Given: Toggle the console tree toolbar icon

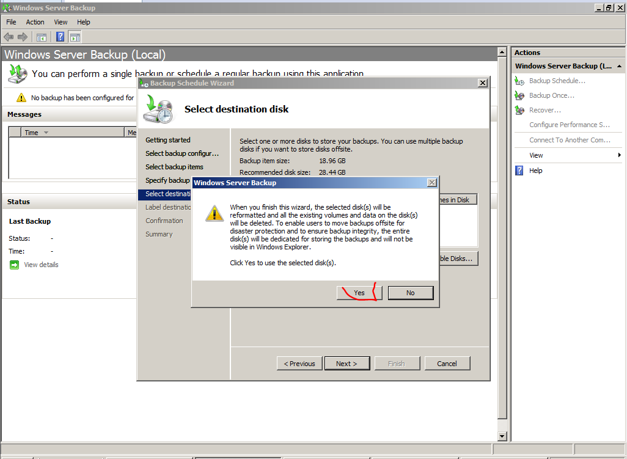Looking at the screenshot, I should point(42,37).
